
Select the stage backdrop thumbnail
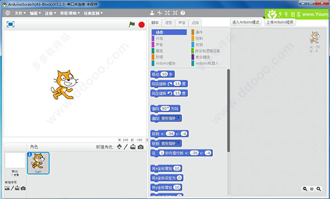[x=15, y=161]
